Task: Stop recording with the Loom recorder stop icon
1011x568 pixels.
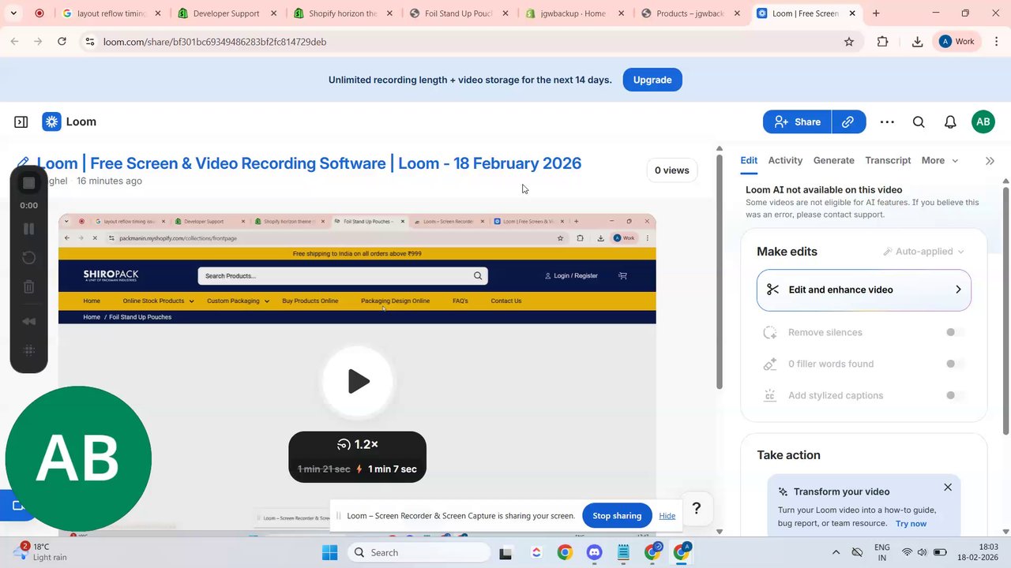Action: point(28,183)
